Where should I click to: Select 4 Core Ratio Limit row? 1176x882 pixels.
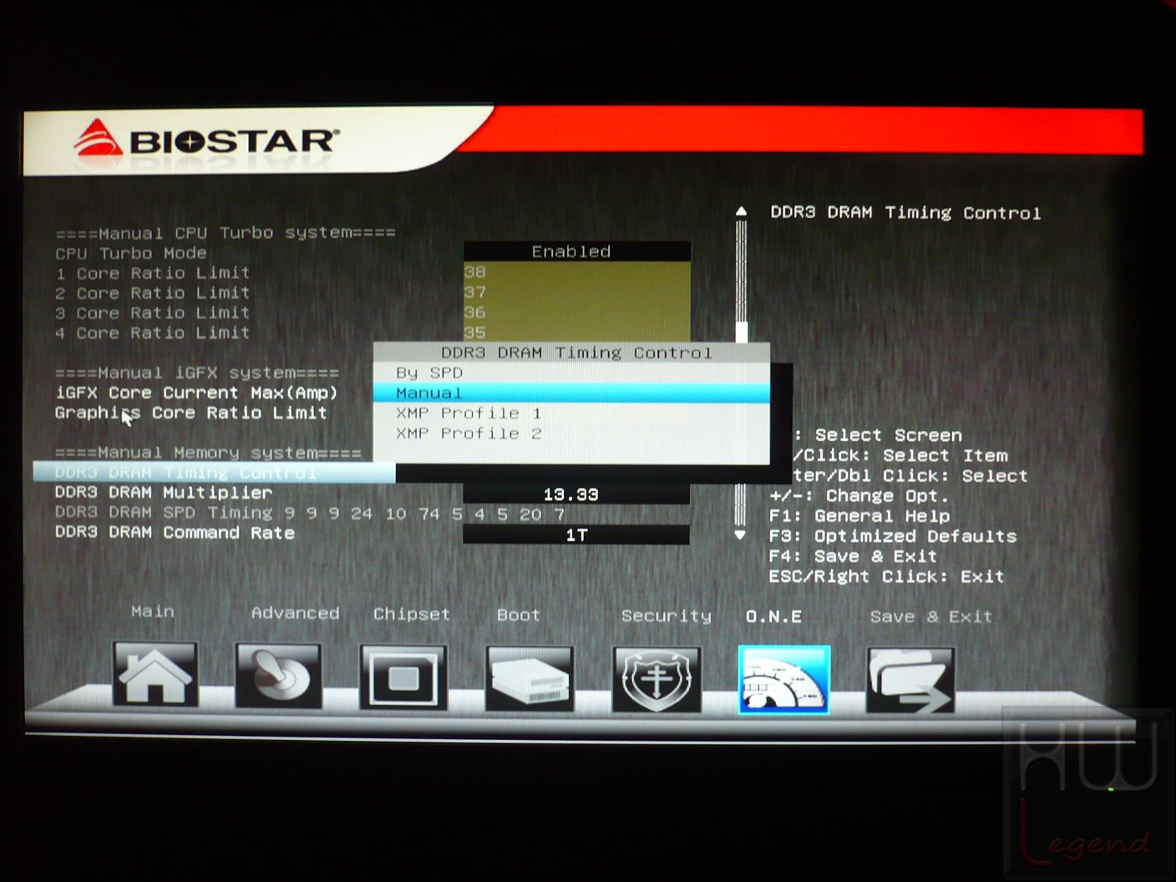[153, 333]
